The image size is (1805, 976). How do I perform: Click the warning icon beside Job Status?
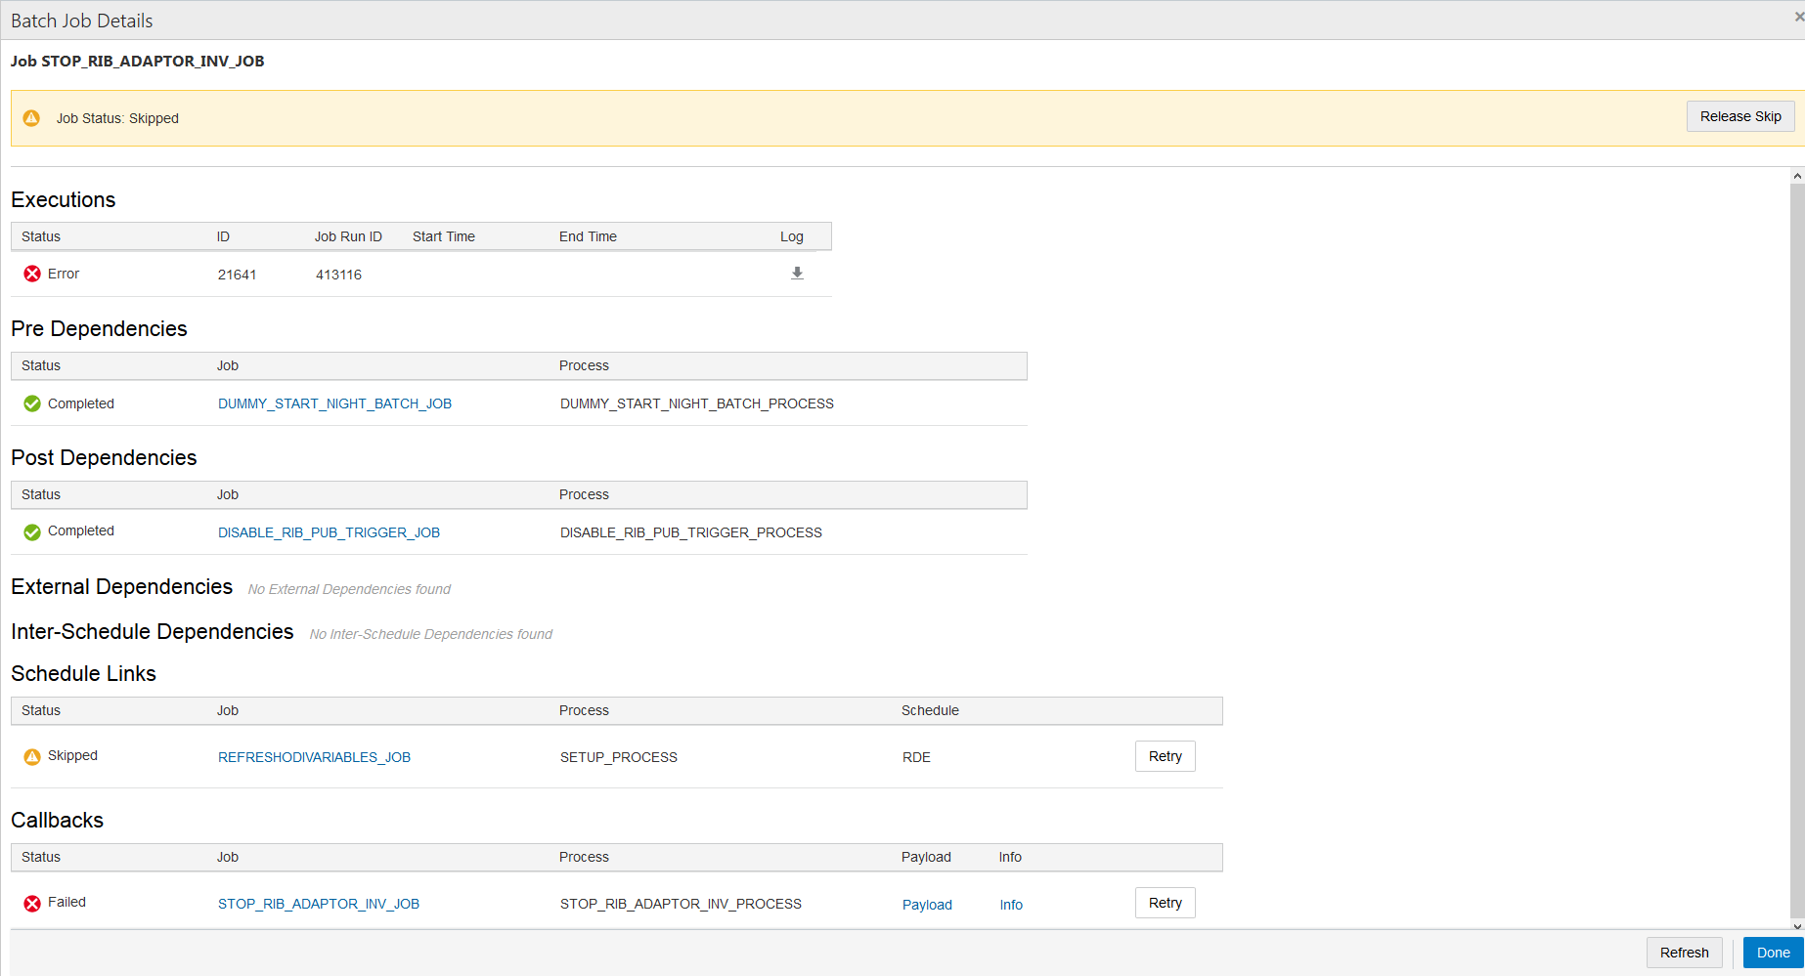(31, 118)
